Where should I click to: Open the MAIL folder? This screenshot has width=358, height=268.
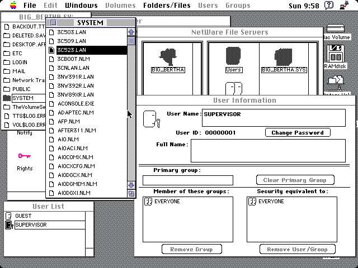(18, 71)
